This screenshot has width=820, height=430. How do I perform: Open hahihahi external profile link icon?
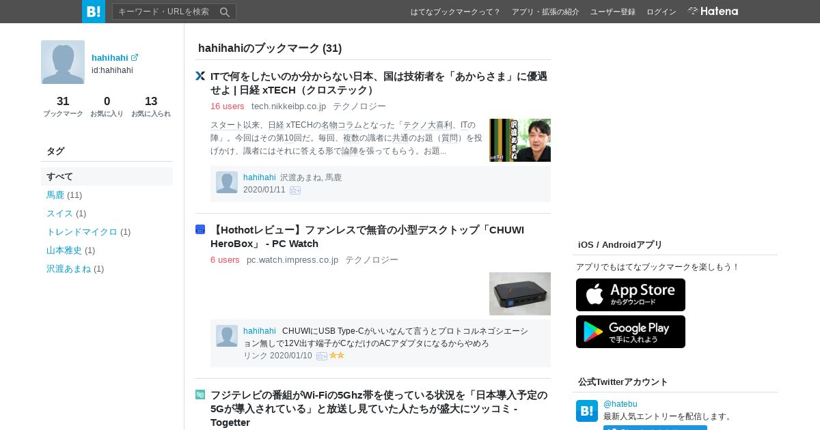click(135, 57)
